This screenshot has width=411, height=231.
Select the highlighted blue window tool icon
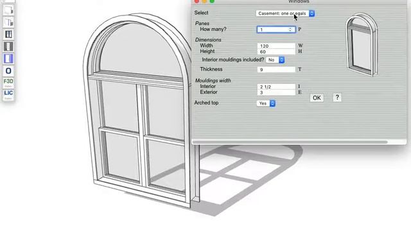(8, 58)
